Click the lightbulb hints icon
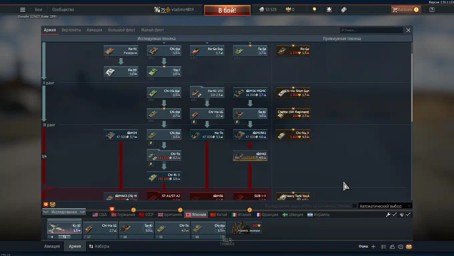Image resolution: width=454 pixels, height=256 pixels. coord(314,10)
